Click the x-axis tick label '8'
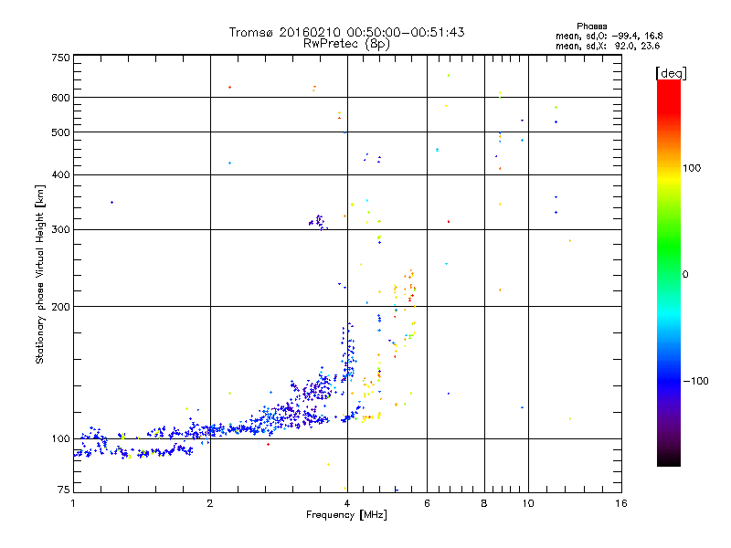The height and width of the screenshot is (548, 731). tap(484, 503)
